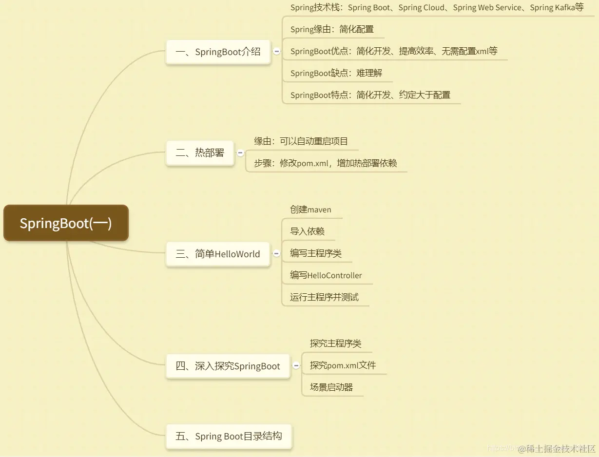
Task: Click the "SpringBoot优点" node
Action: pos(394,51)
